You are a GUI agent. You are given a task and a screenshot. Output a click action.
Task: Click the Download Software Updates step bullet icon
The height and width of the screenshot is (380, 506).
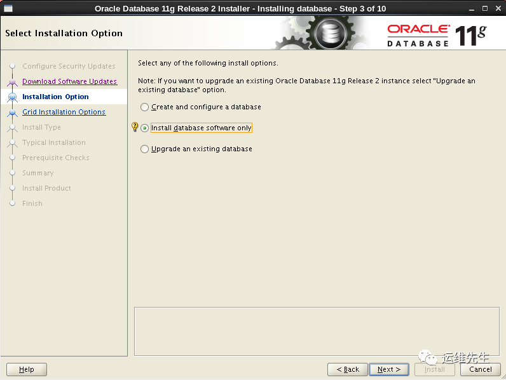coord(13,81)
